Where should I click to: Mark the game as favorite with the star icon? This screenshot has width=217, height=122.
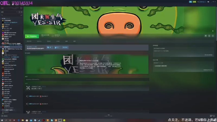[x=213, y=36]
